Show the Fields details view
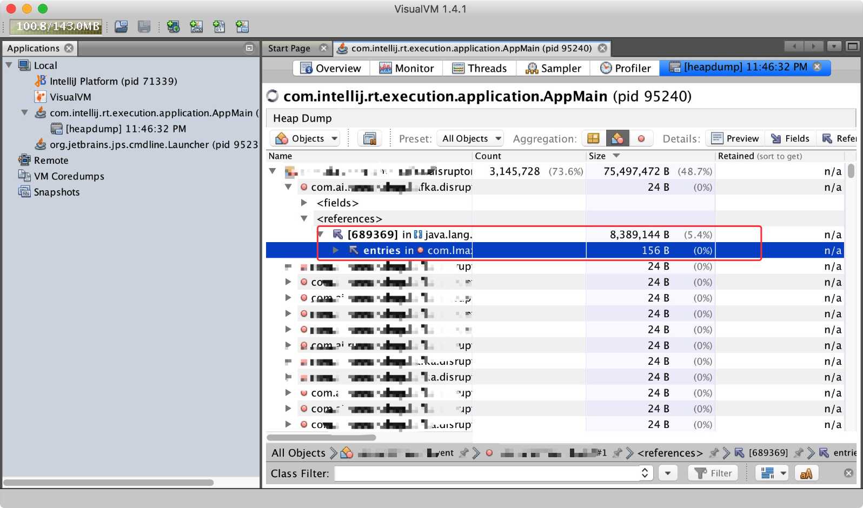Image resolution: width=863 pixels, height=508 pixels. click(790, 139)
